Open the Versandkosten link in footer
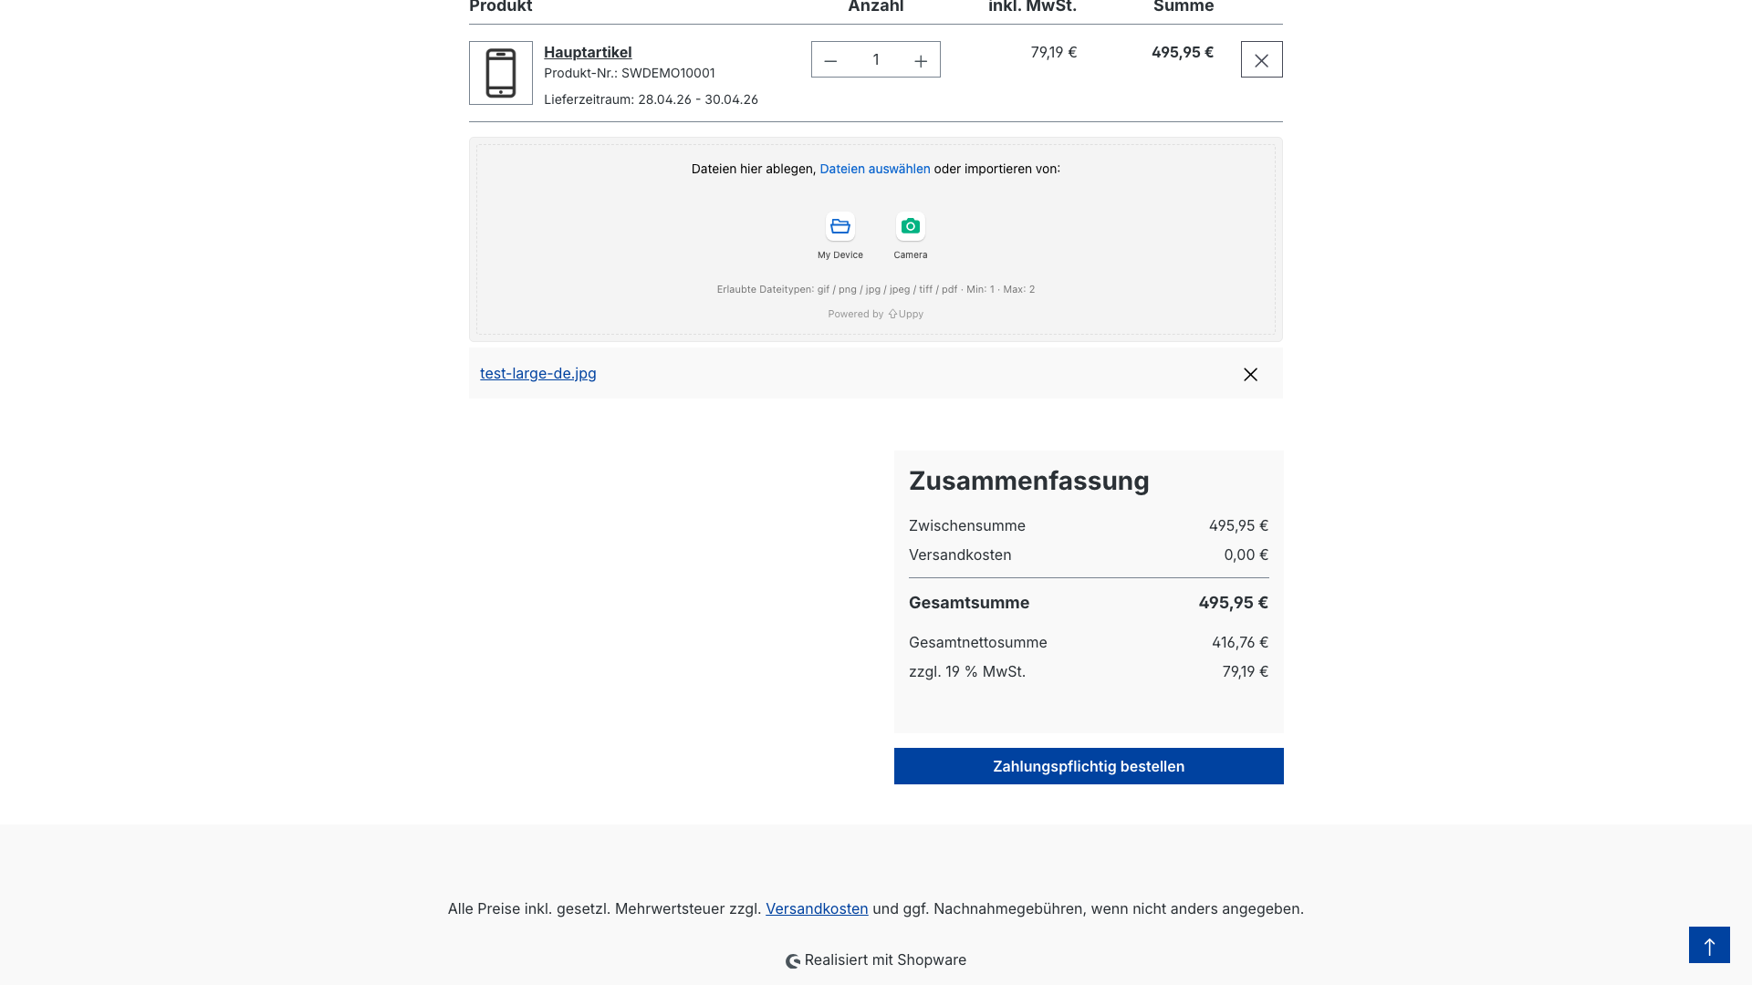Screen dimensions: 1752x985 click(x=817, y=909)
